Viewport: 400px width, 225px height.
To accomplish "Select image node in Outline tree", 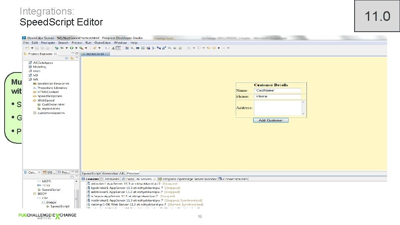I will point(49,202).
